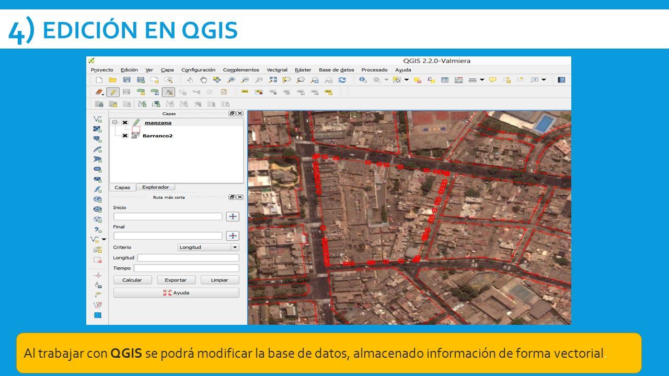
Task: Open the field calculator icon
Action: click(x=459, y=80)
